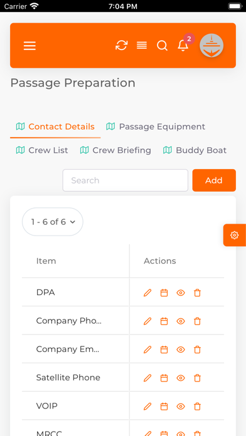View the DPA entry via eye icon
246x436 pixels.
pos(181,293)
